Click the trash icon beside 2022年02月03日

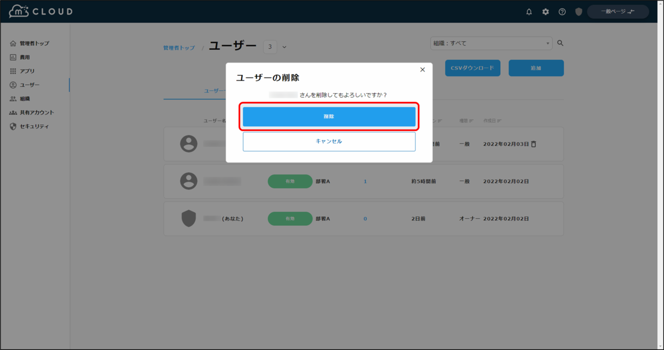(532, 143)
